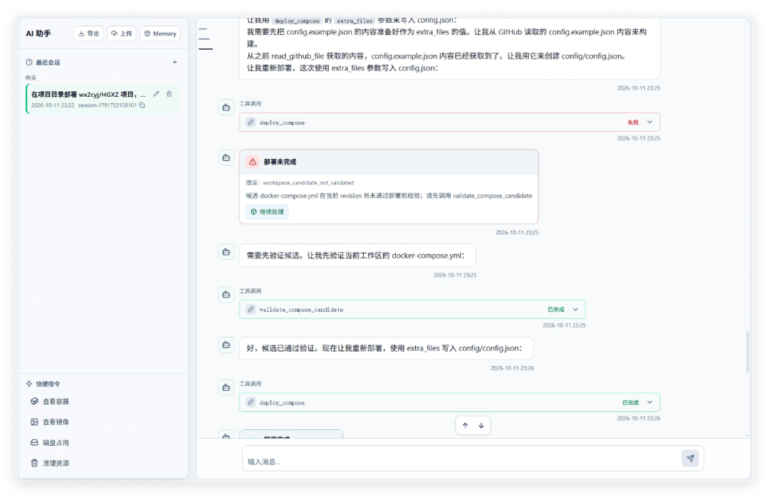This screenshot has width=769, height=497.
Task: Rename session with the pencil icon
Action: pyautogui.click(x=157, y=94)
